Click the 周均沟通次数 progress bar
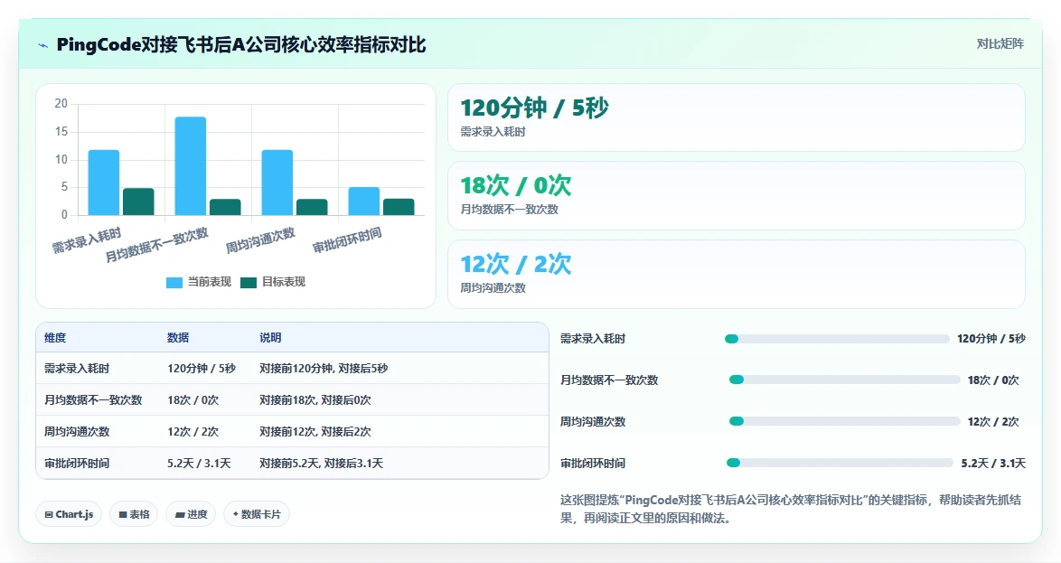Viewport: 1061px width, 563px height. (844, 422)
